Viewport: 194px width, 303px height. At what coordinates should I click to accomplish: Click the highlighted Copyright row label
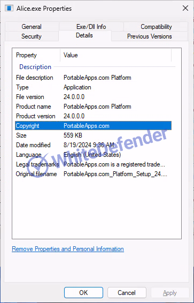(28, 126)
